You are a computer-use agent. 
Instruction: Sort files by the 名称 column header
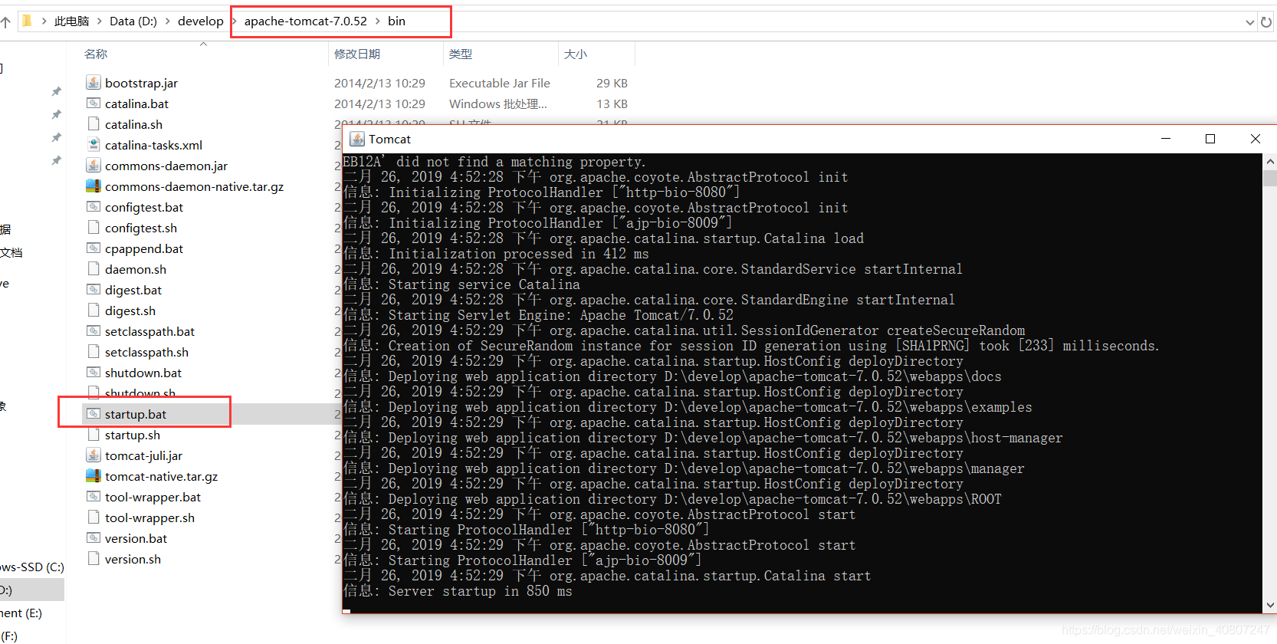pyautogui.click(x=96, y=54)
